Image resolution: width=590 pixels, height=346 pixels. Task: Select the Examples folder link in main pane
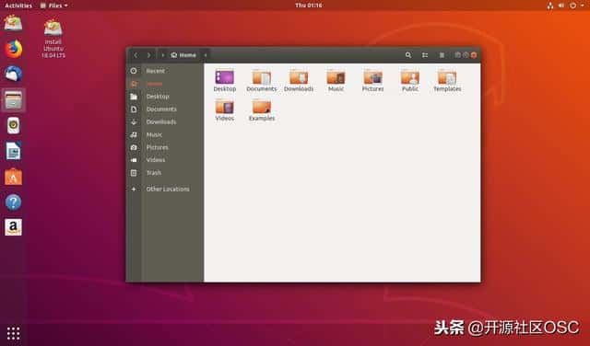tap(262, 110)
